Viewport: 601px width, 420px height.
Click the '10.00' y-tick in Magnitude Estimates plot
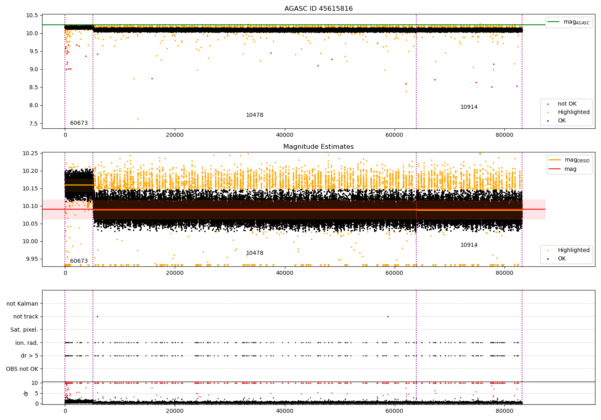[30, 242]
